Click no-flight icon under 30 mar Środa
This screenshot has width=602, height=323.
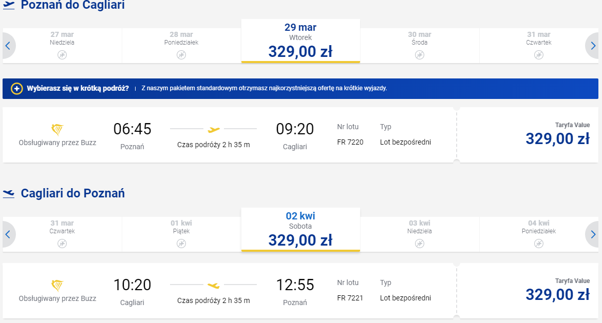(x=420, y=55)
